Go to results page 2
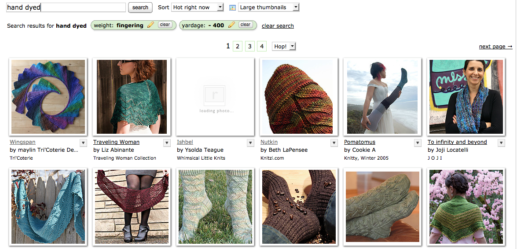The image size is (517, 249). 238,47
